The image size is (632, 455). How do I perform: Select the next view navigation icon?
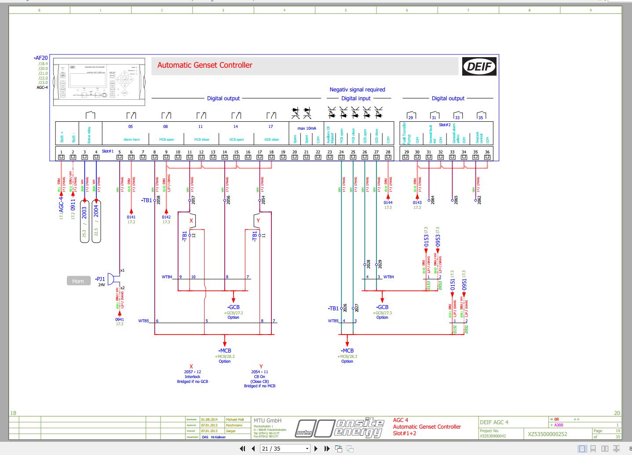click(x=349, y=448)
